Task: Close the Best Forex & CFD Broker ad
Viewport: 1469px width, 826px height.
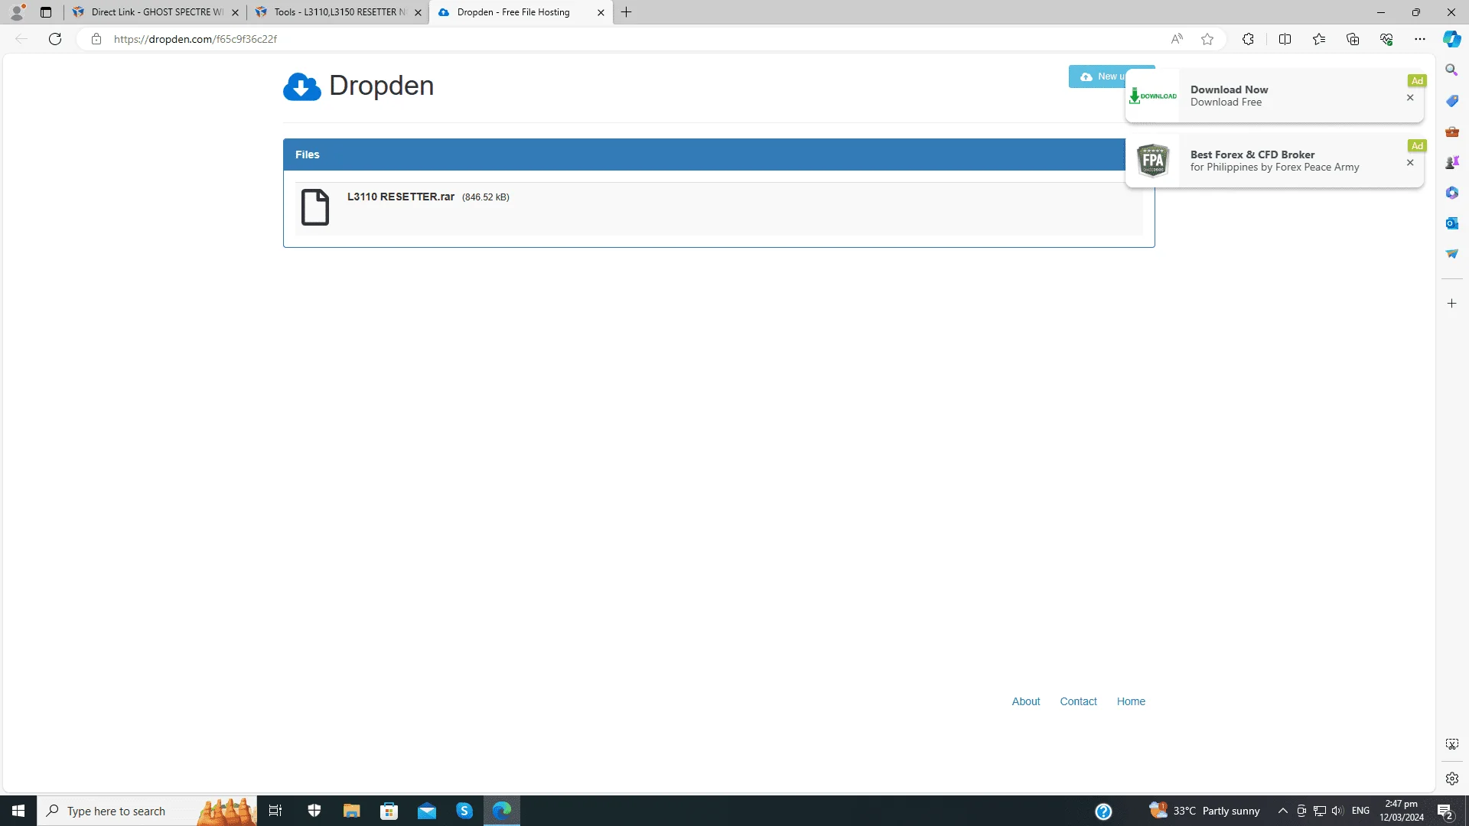Action: [x=1410, y=163]
